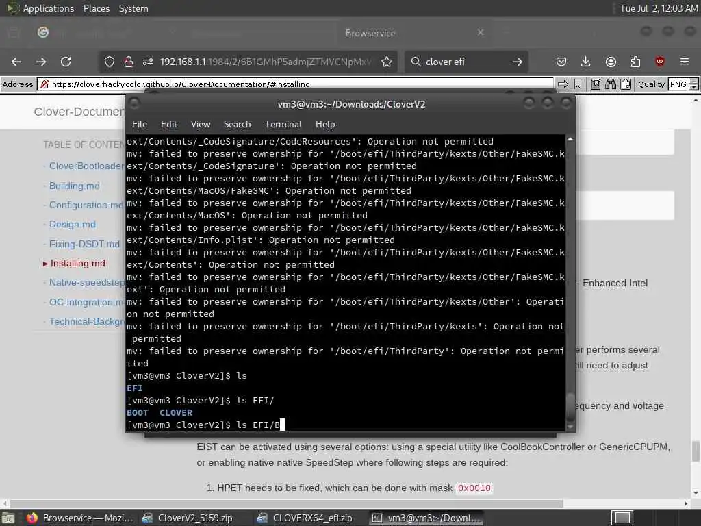Open Design.md link
The height and width of the screenshot is (526, 701).
[72, 224]
